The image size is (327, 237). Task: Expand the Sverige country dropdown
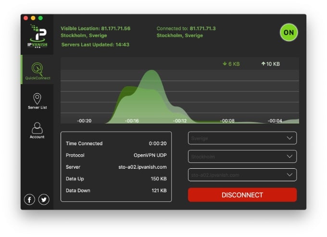(x=242, y=138)
